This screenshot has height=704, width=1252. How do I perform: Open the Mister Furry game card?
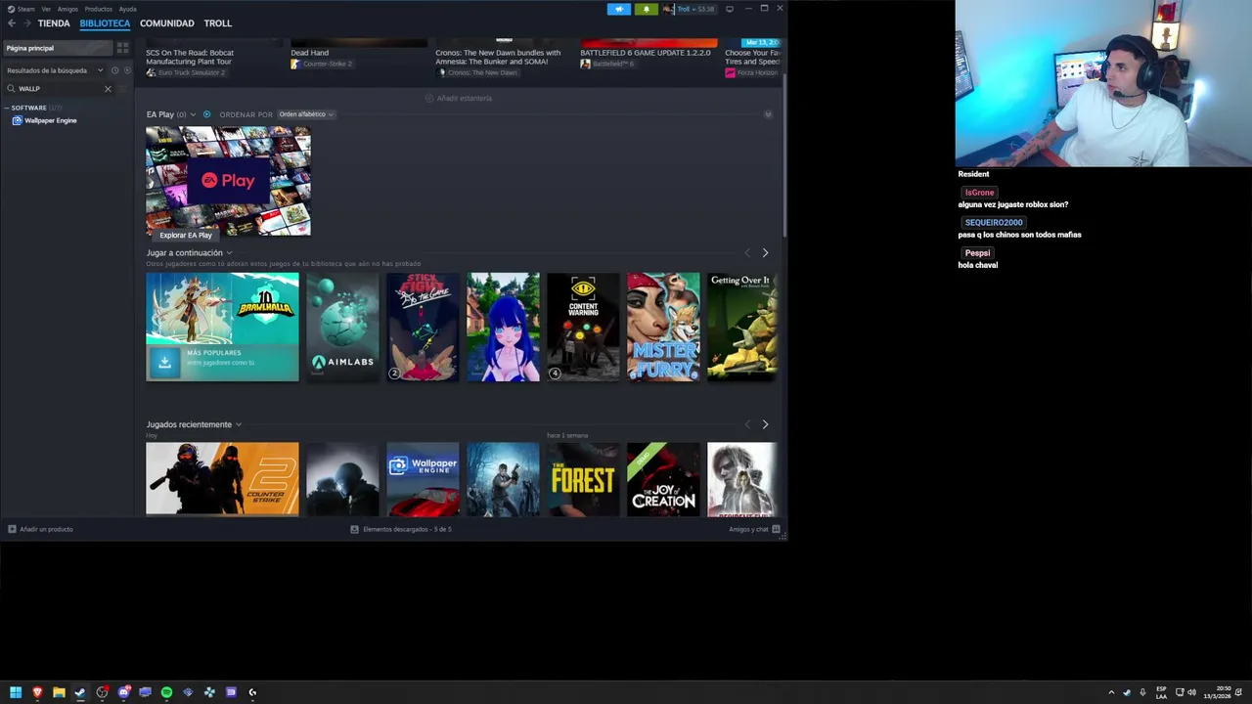pyautogui.click(x=663, y=327)
